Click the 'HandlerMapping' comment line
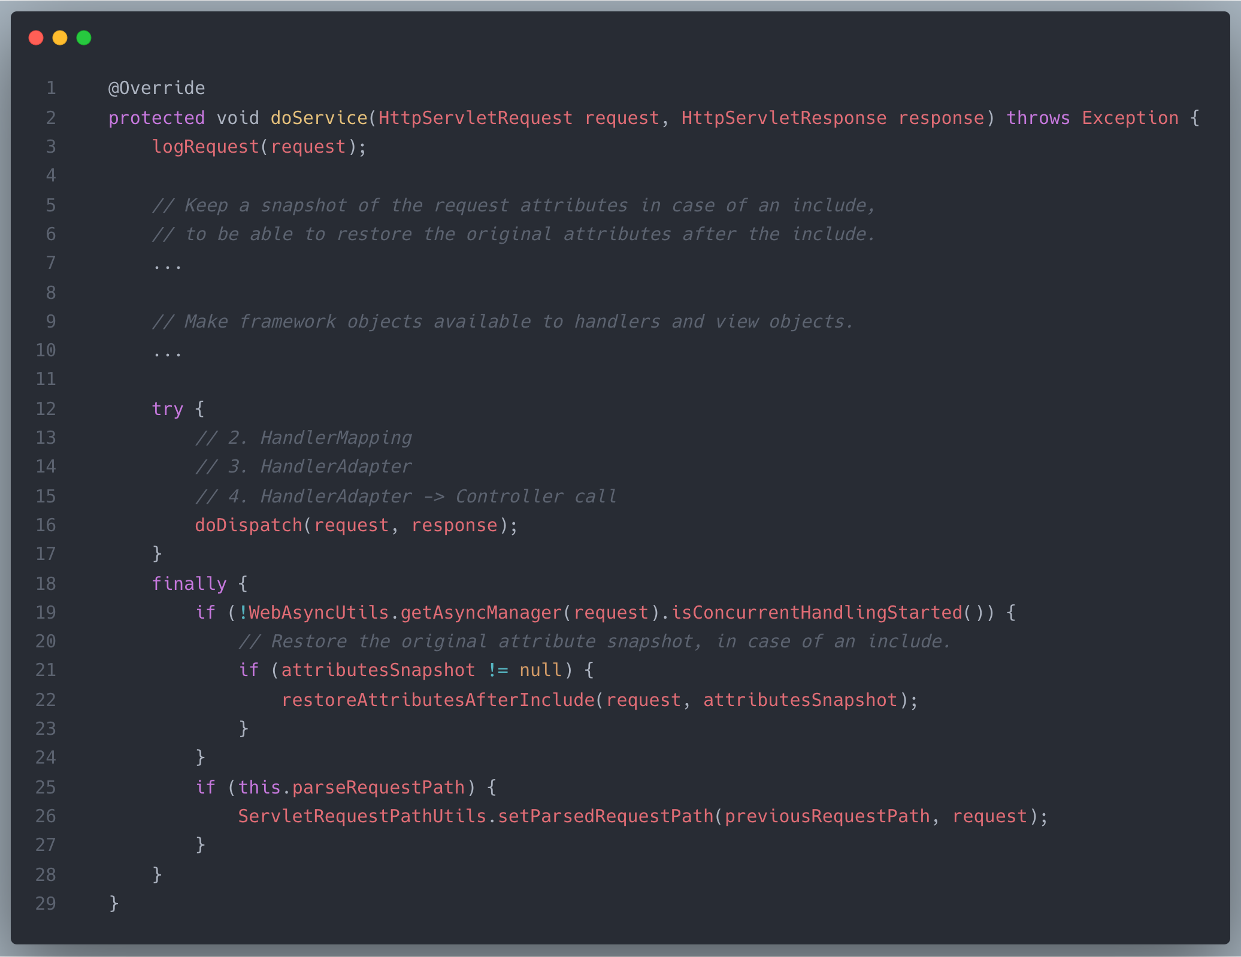 (x=304, y=438)
